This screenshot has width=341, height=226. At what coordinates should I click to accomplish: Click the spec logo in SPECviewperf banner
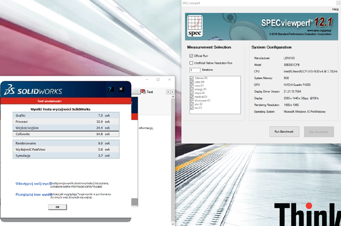pos(195,26)
